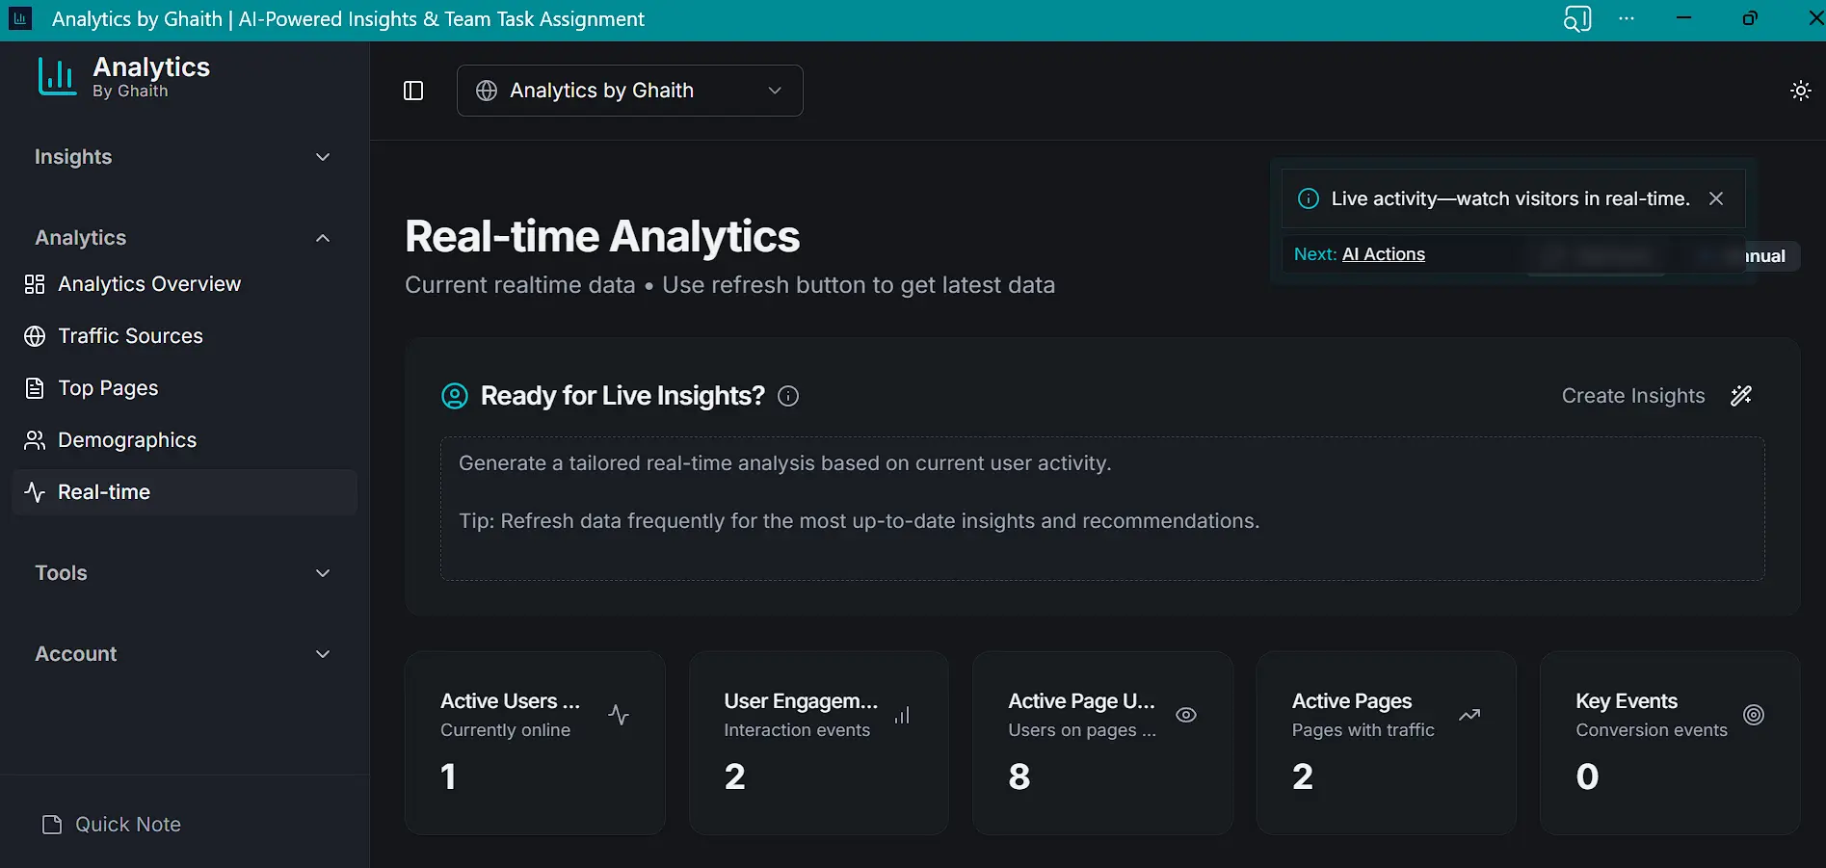Viewport: 1826px width, 868px height.
Task: Select Demographics in the sidebar
Action: click(x=126, y=440)
